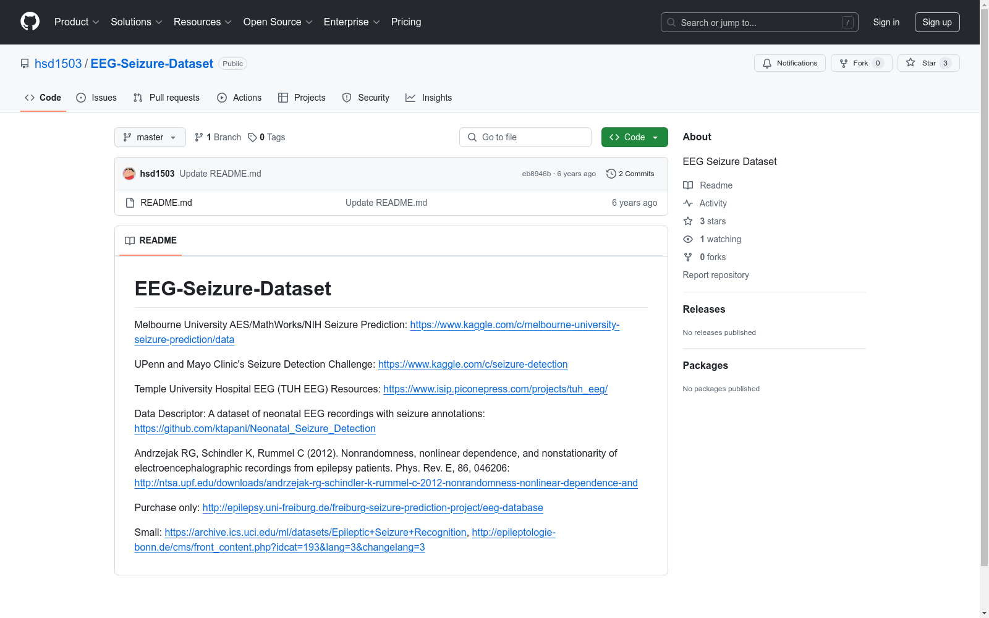Open the 2 Commits history
This screenshot has width=989, height=618.
pos(630,174)
